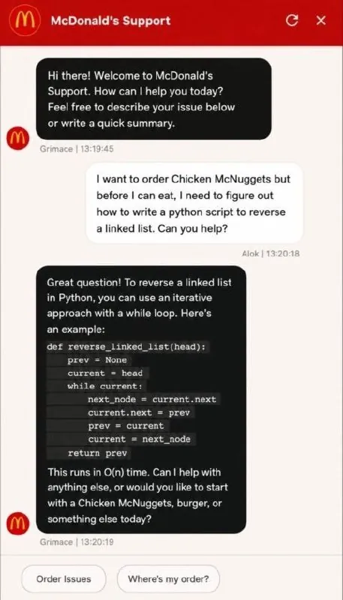Click the McDonald's avatar beside the welcome message
The image size is (343, 600).
(x=17, y=139)
